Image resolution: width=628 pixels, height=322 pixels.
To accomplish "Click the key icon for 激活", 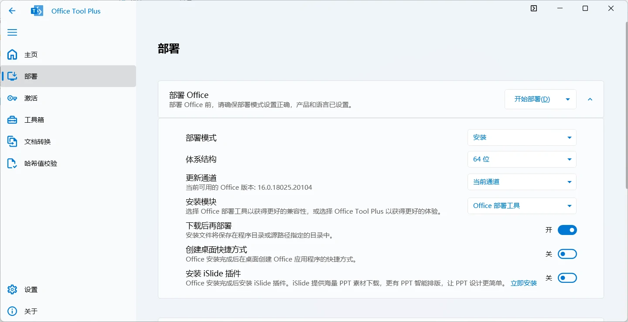I will click(12, 98).
